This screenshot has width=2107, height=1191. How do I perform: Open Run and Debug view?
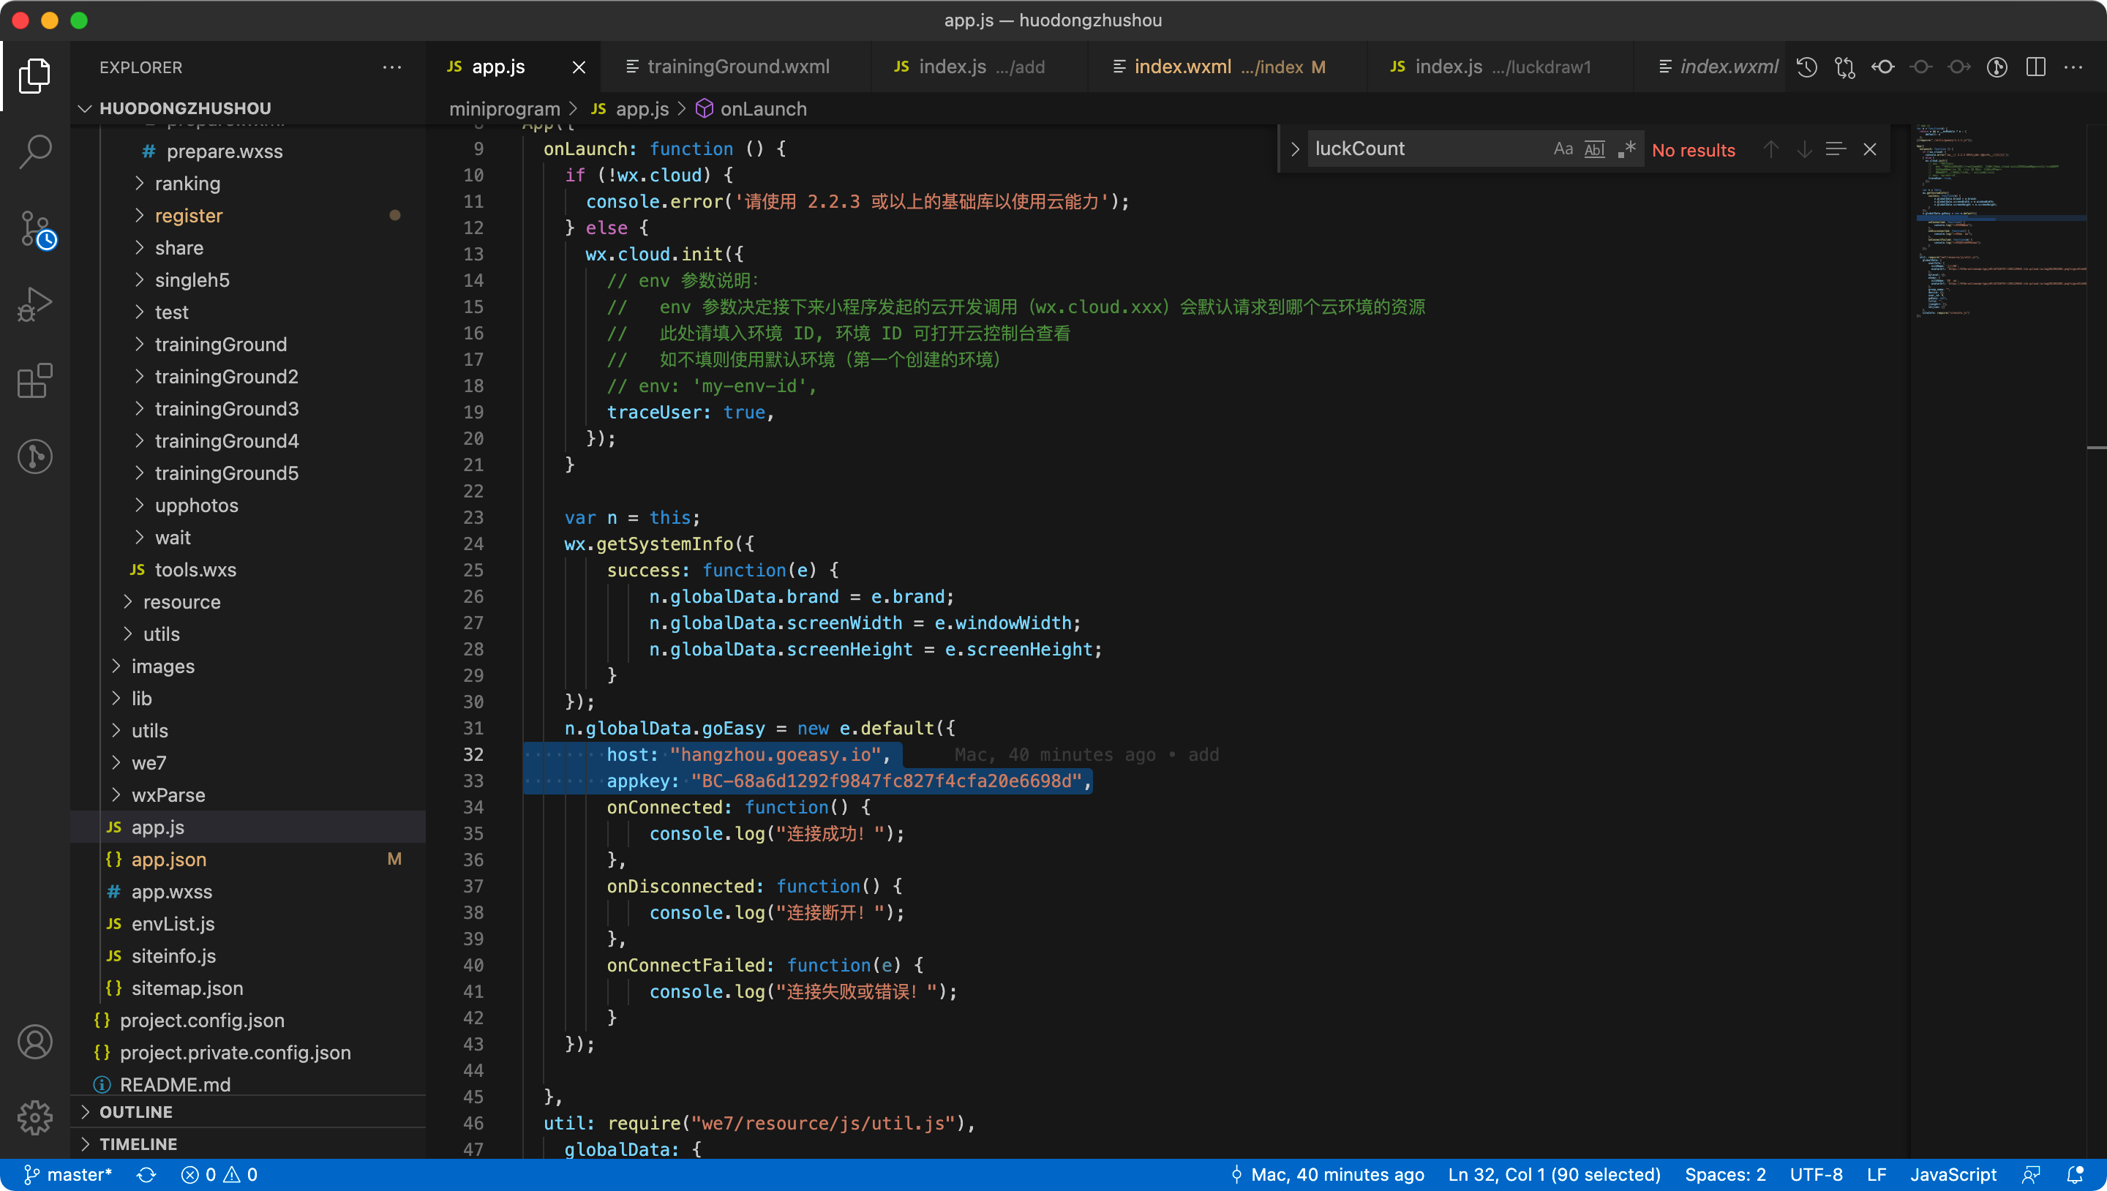[35, 304]
